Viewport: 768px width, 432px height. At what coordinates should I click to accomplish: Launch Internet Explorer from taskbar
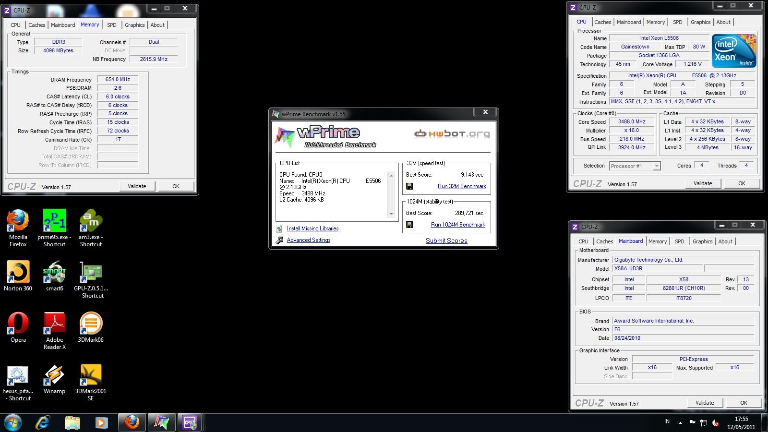(43, 422)
